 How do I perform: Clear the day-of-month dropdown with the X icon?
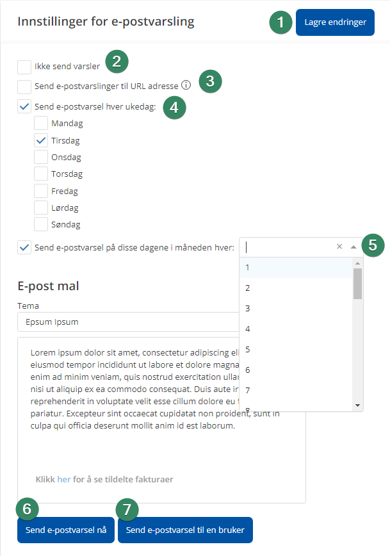coord(339,247)
